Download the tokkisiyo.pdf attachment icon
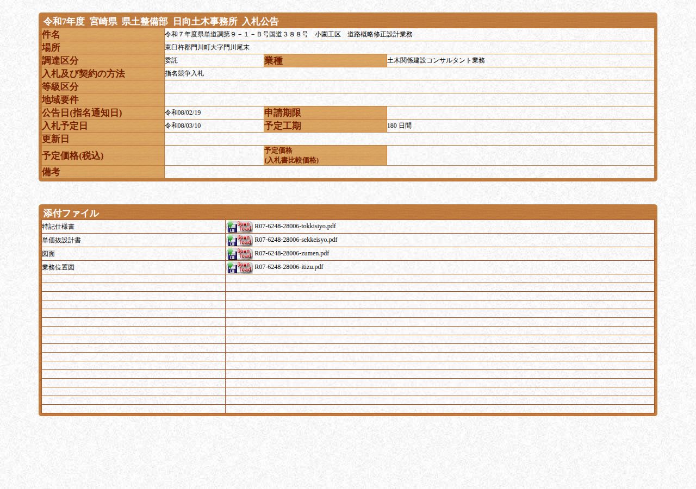This screenshot has height=489, width=696. coord(240,227)
